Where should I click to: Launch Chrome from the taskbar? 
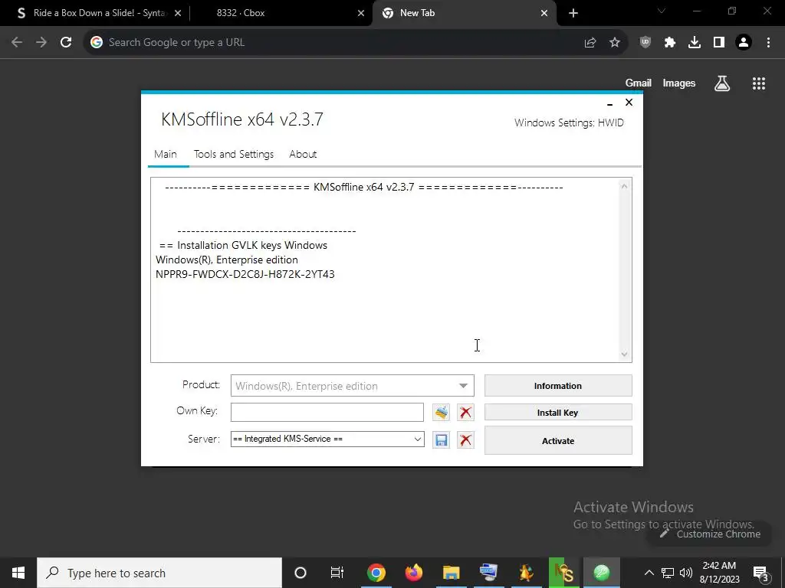click(376, 573)
